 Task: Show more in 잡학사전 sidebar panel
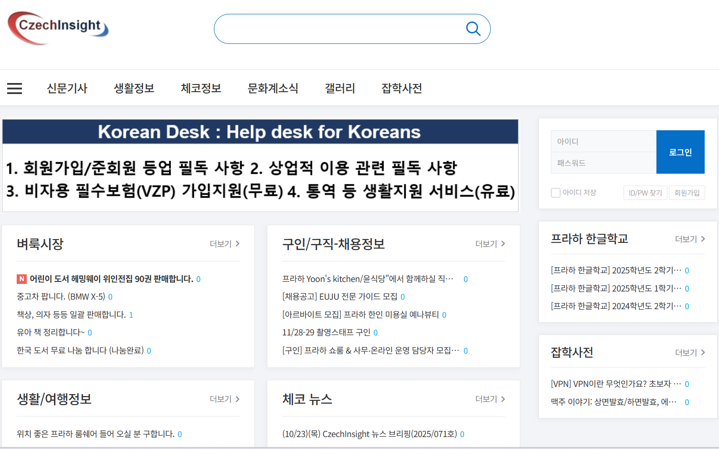[689, 353]
